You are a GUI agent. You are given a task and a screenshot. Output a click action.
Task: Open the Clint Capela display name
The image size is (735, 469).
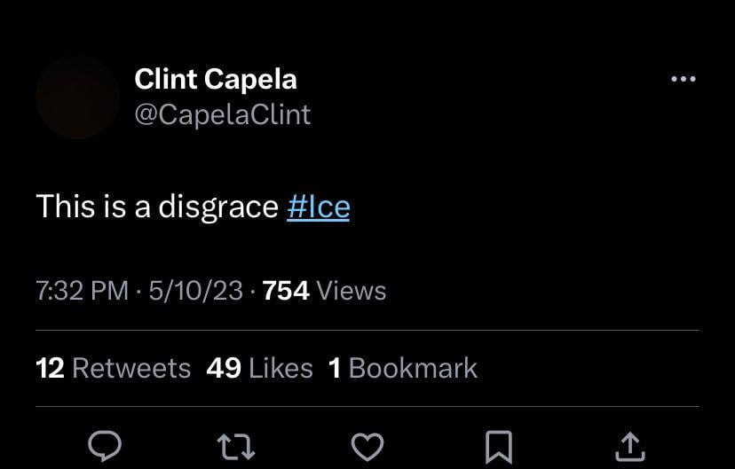pyautogui.click(x=216, y=79)
